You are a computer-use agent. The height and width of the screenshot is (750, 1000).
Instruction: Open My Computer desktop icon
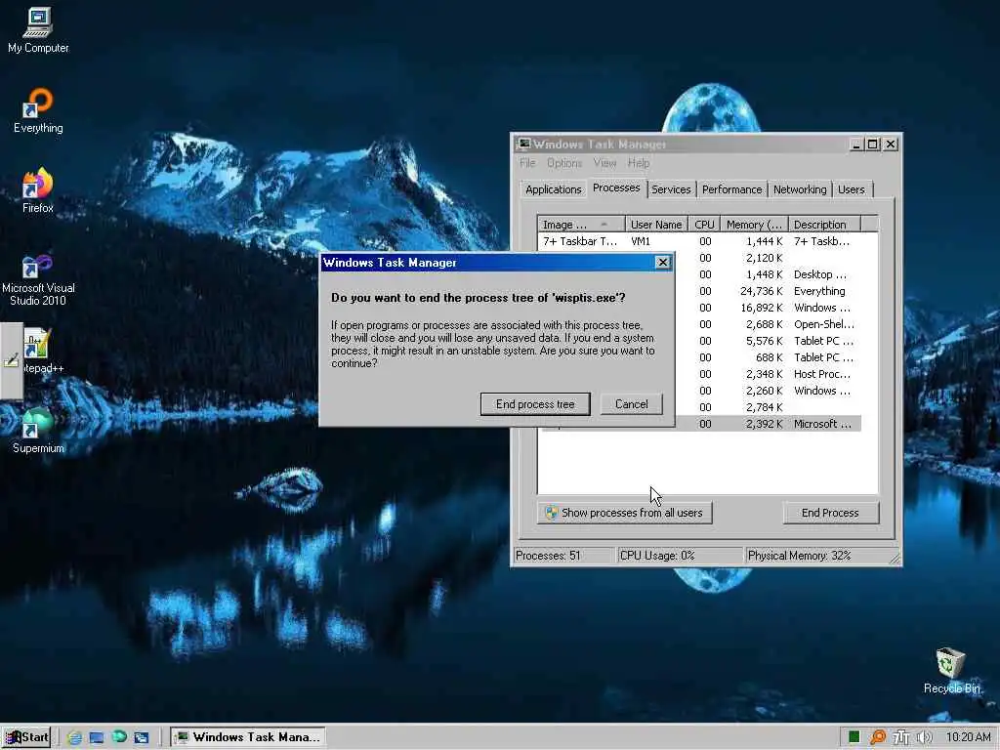click(38, 30)
